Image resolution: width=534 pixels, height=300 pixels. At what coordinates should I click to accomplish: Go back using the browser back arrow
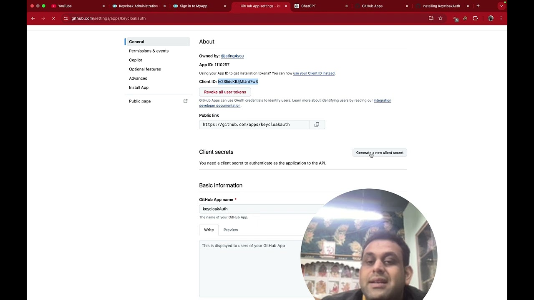click(33, 18)
